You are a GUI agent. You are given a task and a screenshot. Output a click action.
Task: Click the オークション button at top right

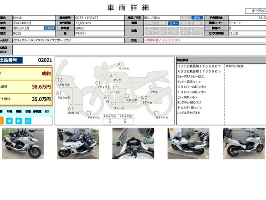click(x=256, y=11)
